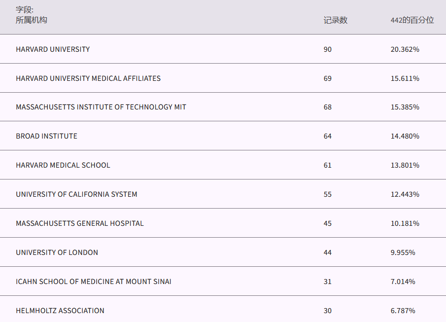Click record count 90 for Harvard University
Screen dimensions: 446x322
tap(328, 49)
